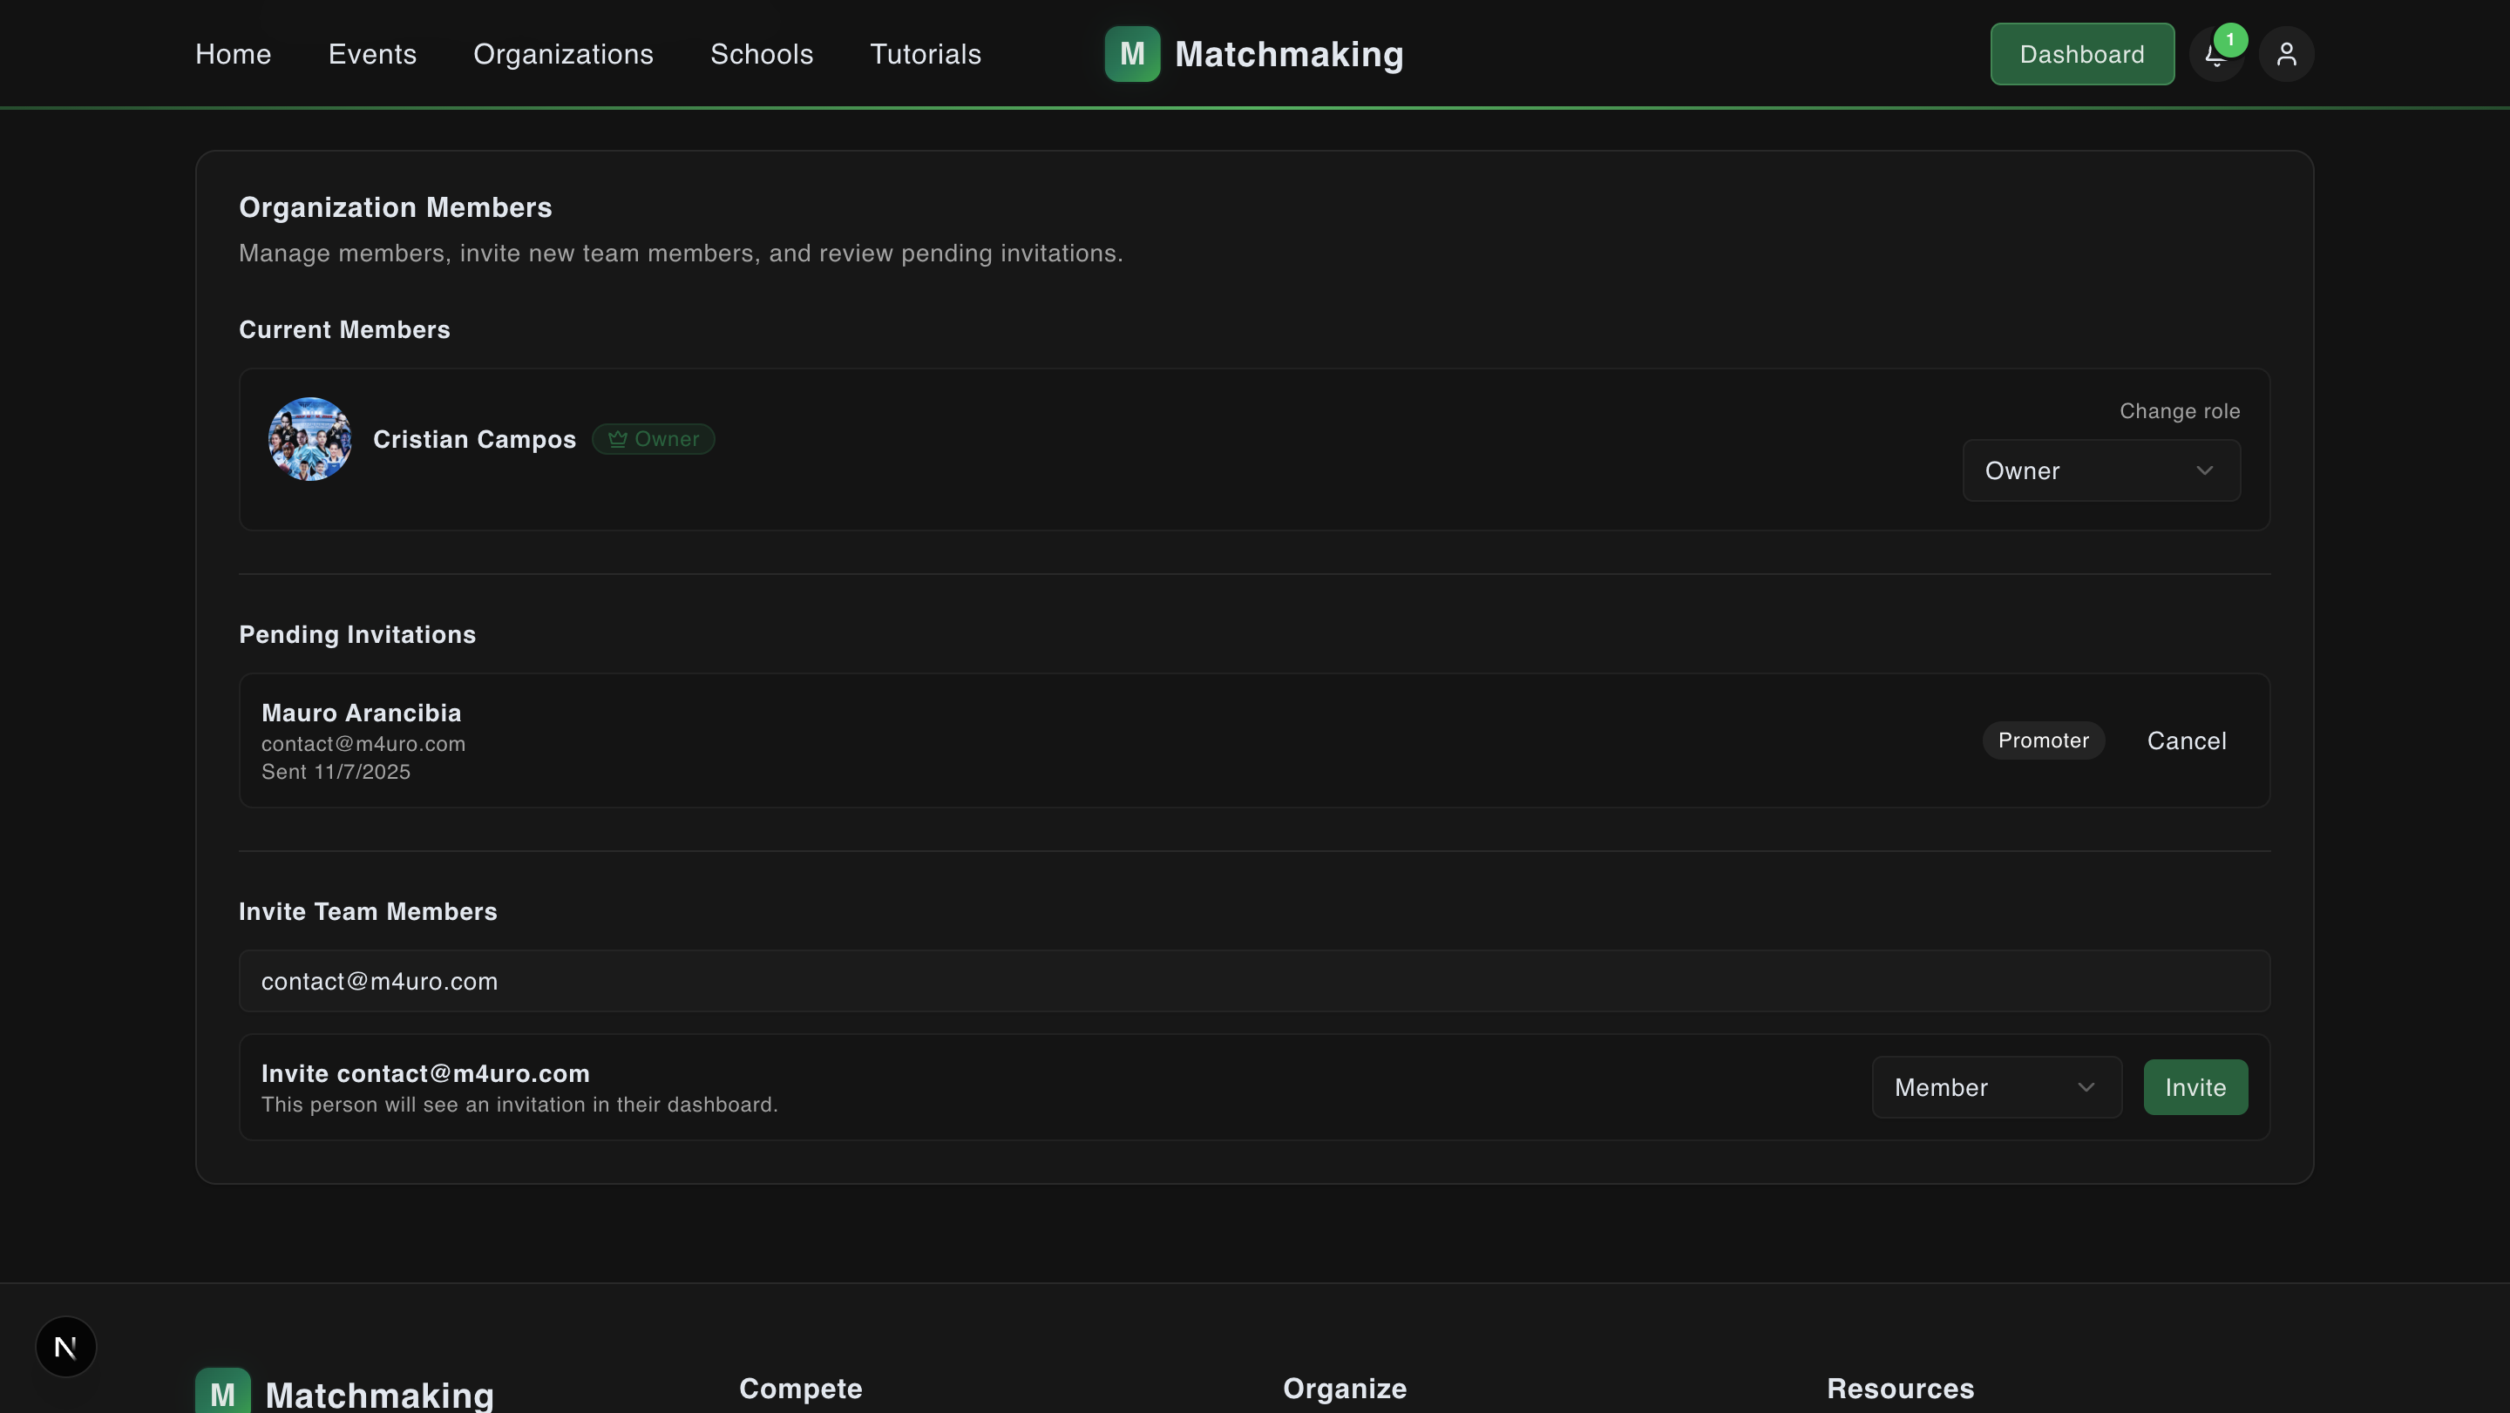Open the Organizations nav item
Image resolution: width=2510 pixels, height=1413 pixels.
[563, 55]
